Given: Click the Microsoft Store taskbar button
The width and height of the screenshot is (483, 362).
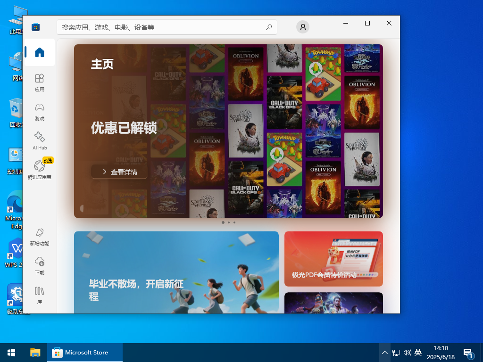Looking at the screenshot, I should coord(85,353).
